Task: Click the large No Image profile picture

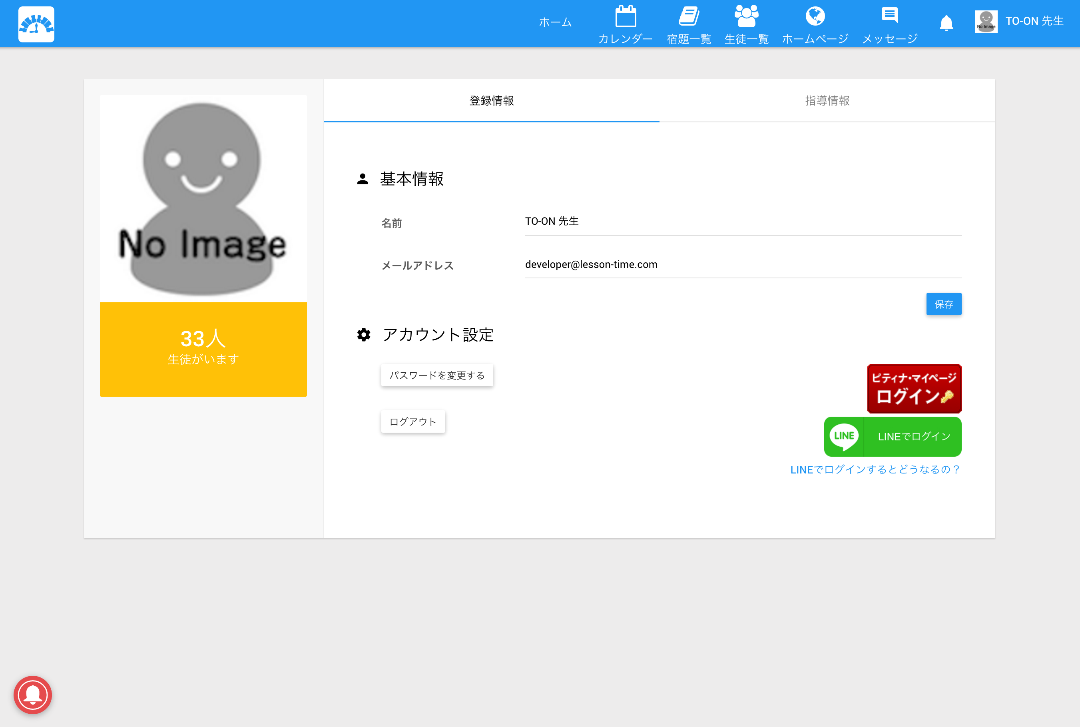Action: 203,198
